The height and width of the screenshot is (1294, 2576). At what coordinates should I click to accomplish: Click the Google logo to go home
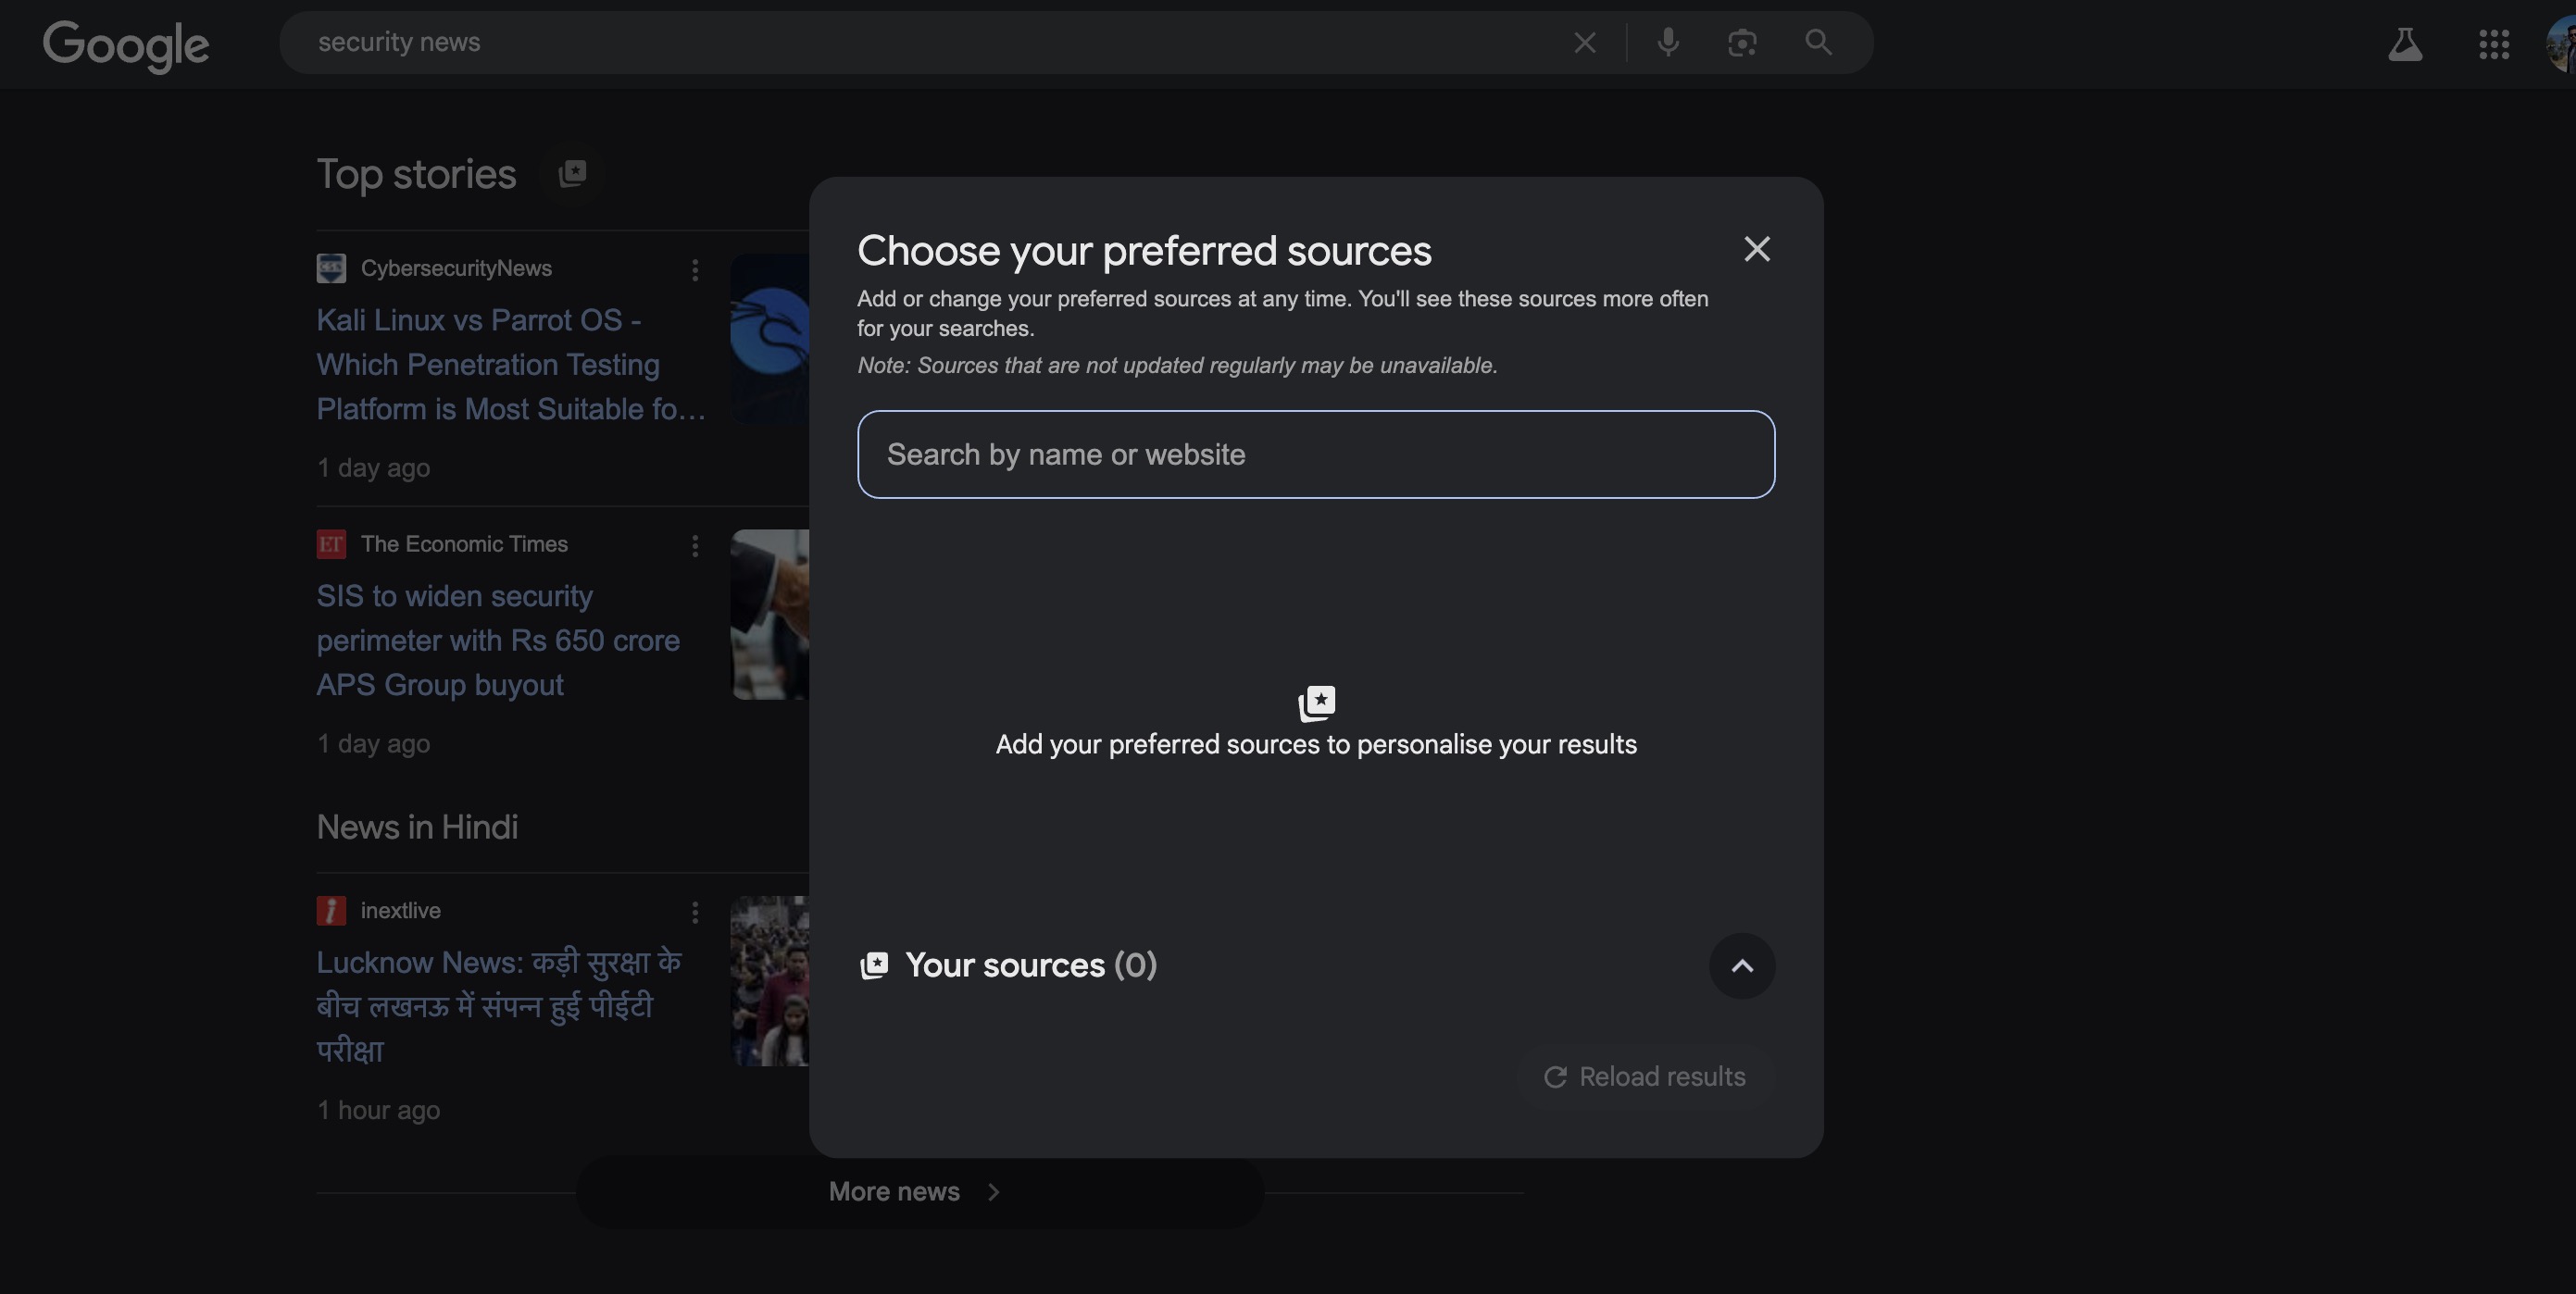coord(126,45)
